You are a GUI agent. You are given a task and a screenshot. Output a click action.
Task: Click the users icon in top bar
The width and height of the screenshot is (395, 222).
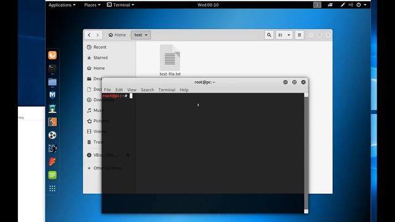pos(330,5)
